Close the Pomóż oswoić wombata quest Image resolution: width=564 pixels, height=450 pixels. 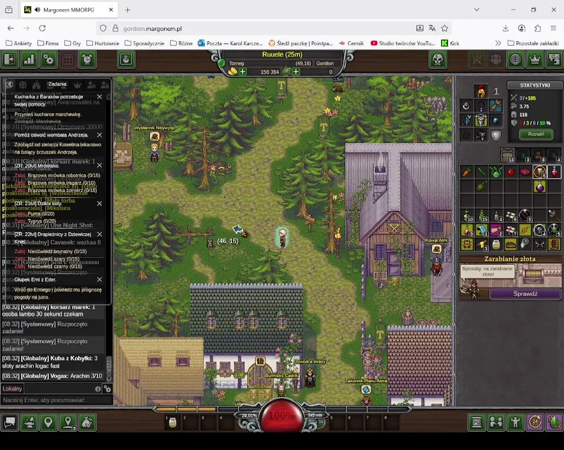pyautogui.click(x=100, y=135)
